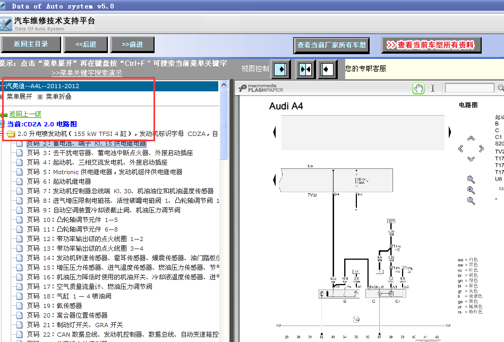The height and width of the screenshot is (342, 504).
Task: Open 页码 8：进气增压限制电磁阀 page
Action: point(123,201)
